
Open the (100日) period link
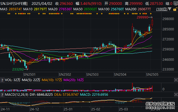pyautogui.click(x=162, y=9)
